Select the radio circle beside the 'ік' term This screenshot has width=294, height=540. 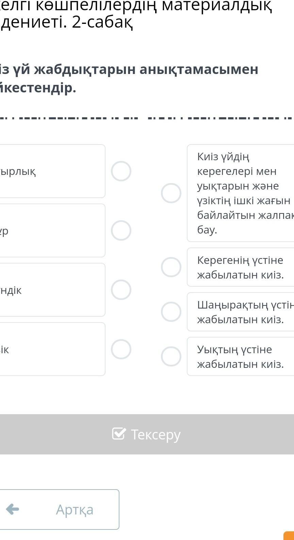[121, 349]
